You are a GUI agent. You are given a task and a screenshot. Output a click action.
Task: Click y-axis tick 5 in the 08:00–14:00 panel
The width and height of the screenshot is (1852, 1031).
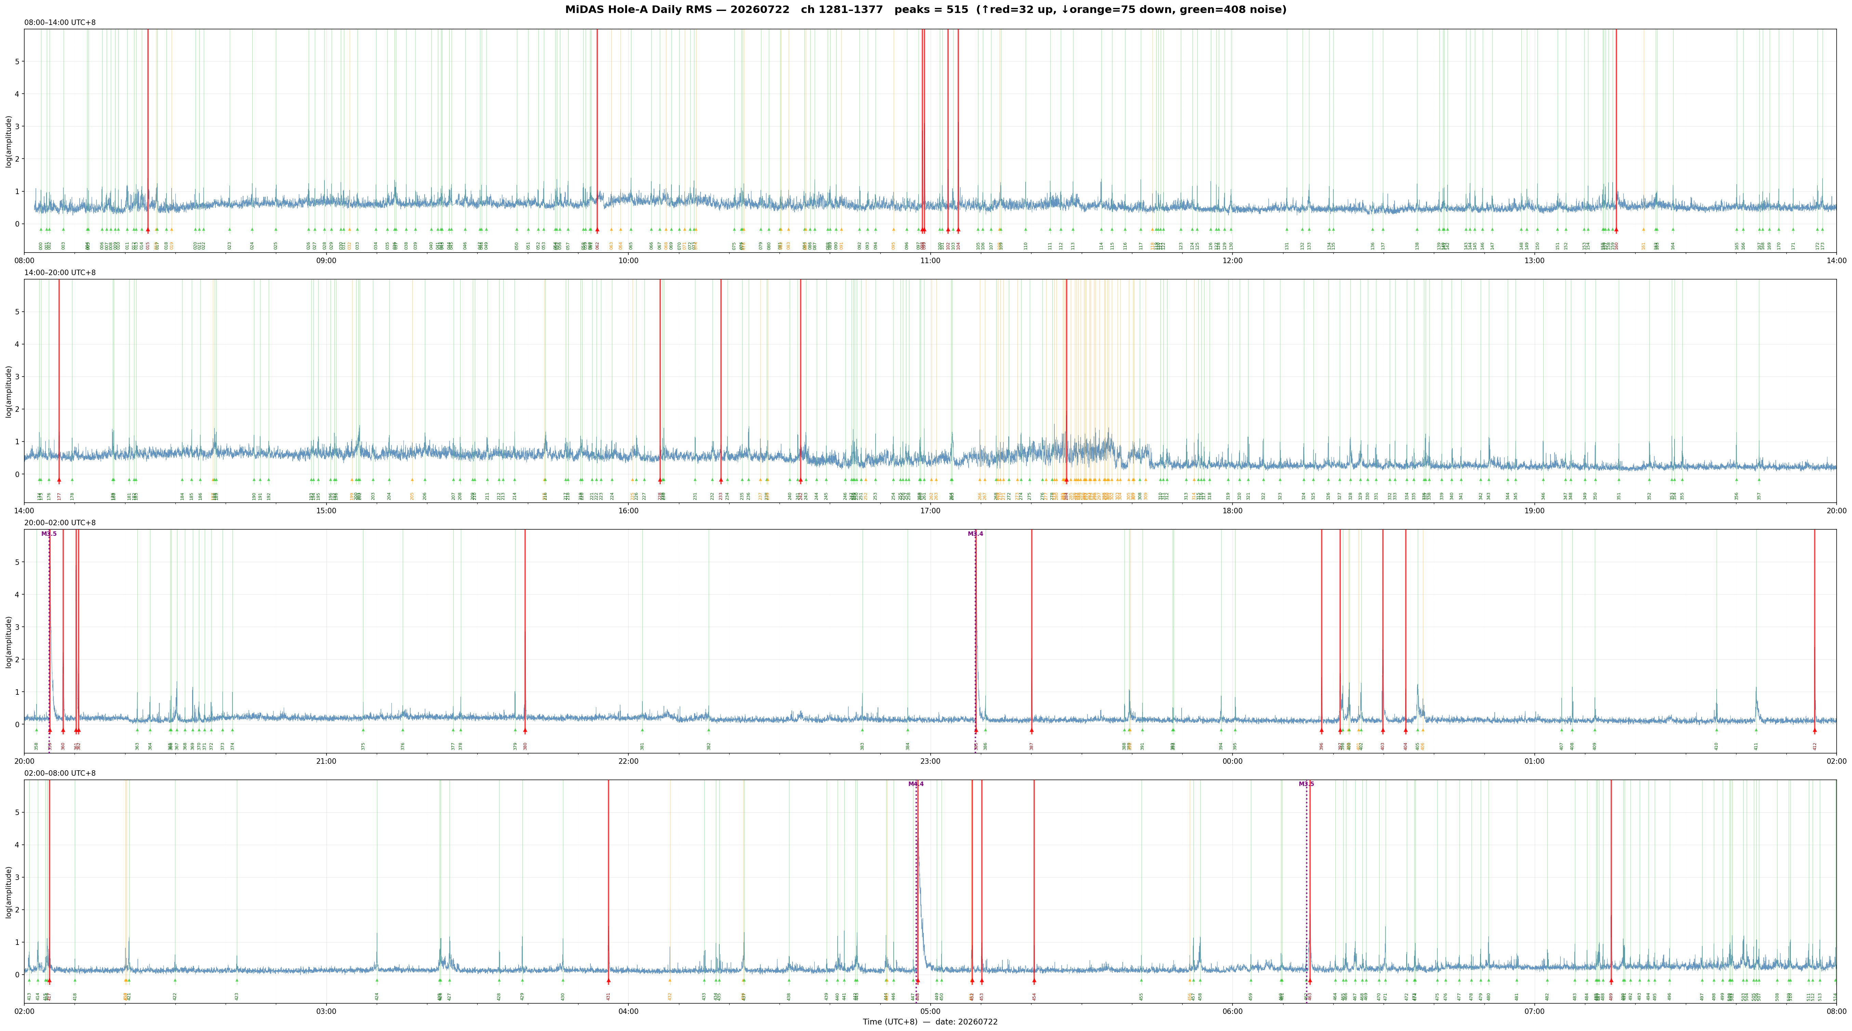(17, 62)
